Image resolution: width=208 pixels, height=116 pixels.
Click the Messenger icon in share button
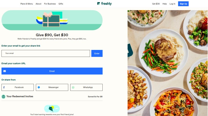click(39, 87)
